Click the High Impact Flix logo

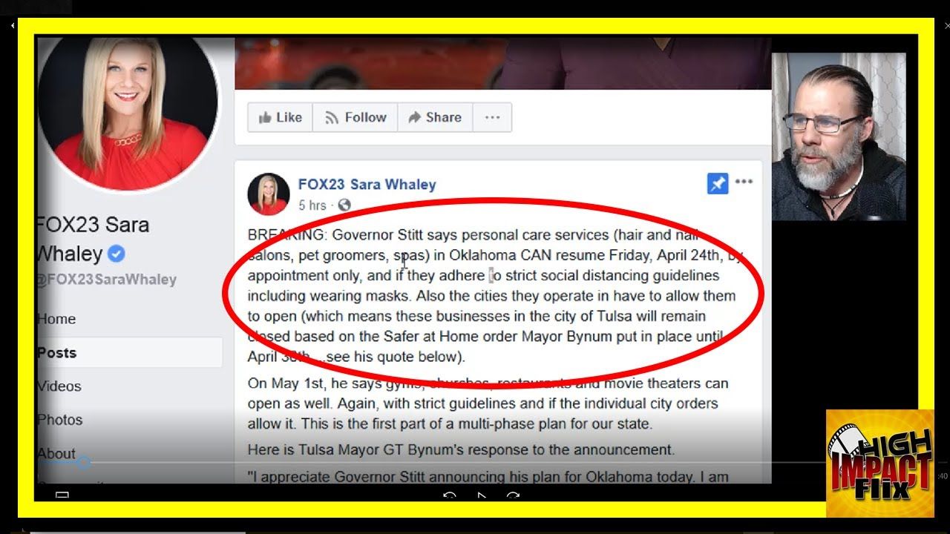tap(880, 463)
